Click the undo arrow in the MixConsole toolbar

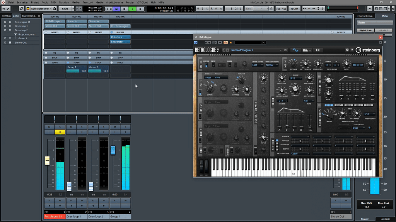(x=3, y=8)
